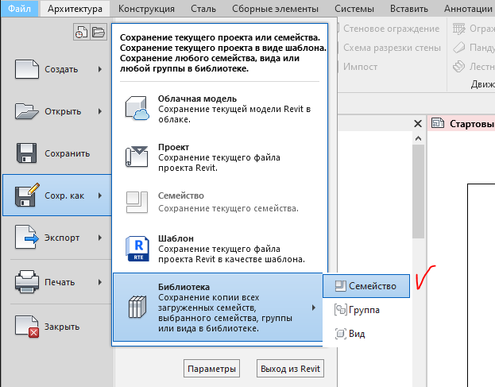The image size is (495, 387).
Task: Click the recent documents icon
Action: (x=81, y=32)
